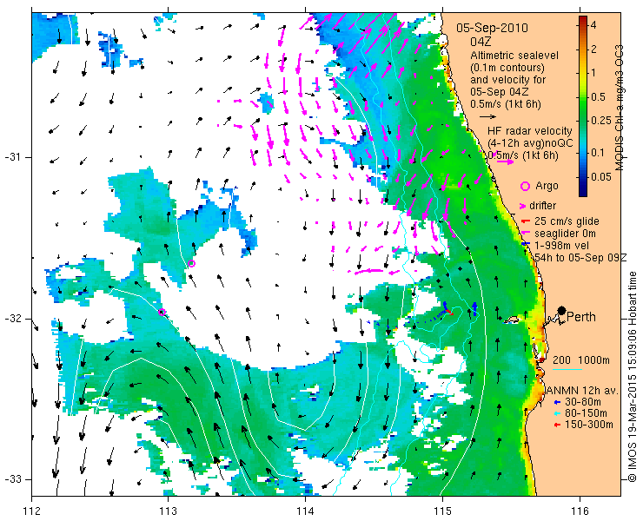Click the cyan 80-150m ANMN legend arrow
The image size is (643, 521).
tap(556, 413)
